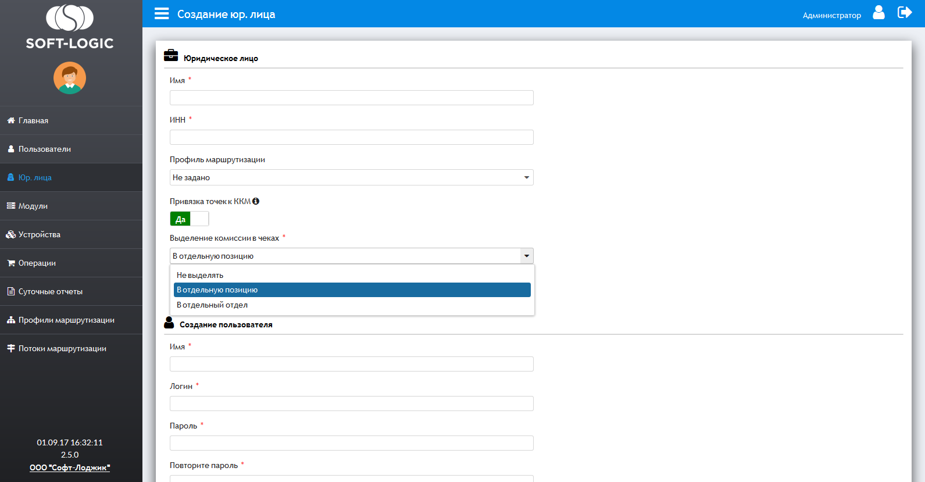The height and width of the screenshot is (482, 925).
Task: Click the server icon beside Модули
Action: 11,206
